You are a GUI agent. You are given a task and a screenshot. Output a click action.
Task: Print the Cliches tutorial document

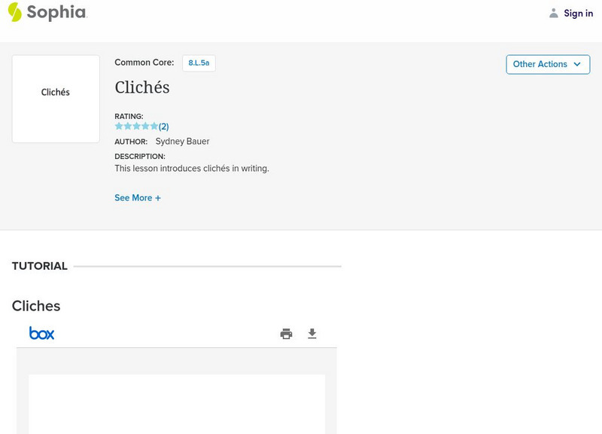pos(286,334)
